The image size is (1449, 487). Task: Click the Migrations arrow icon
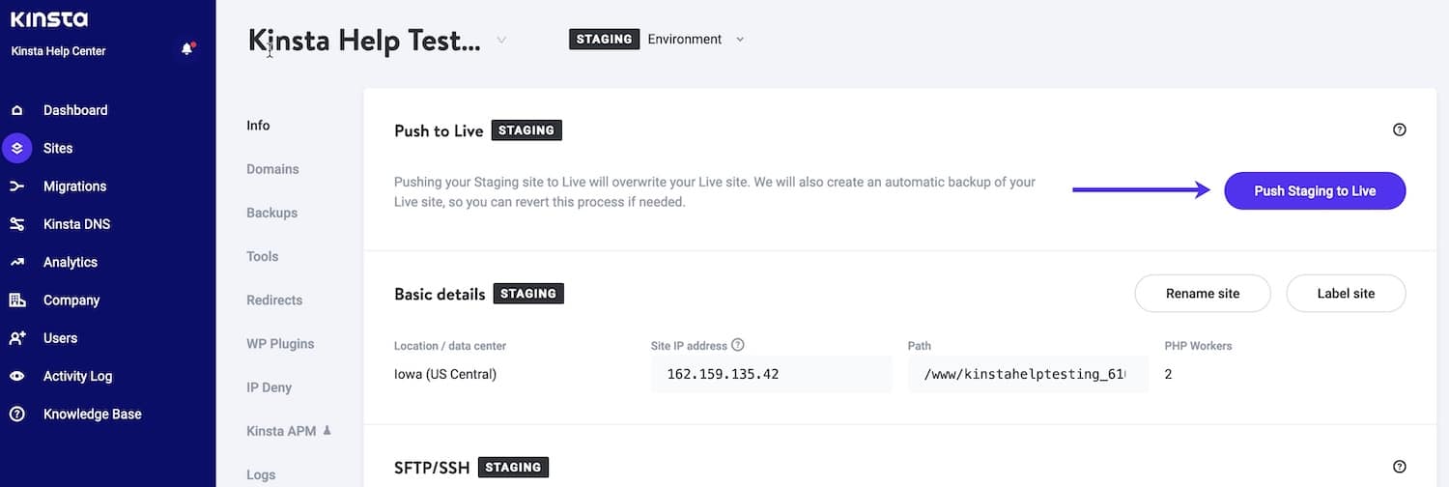point(17,186)
